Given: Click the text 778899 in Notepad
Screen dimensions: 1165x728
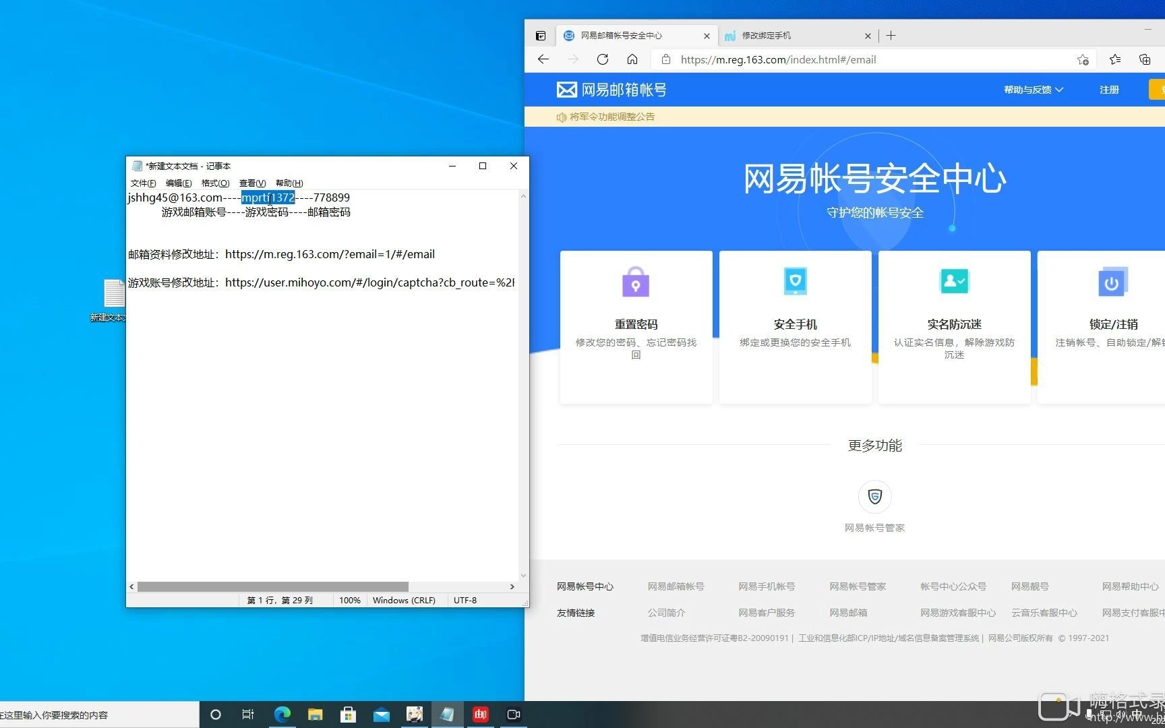Looking at the screenshot, I should [x=332, y=198].
